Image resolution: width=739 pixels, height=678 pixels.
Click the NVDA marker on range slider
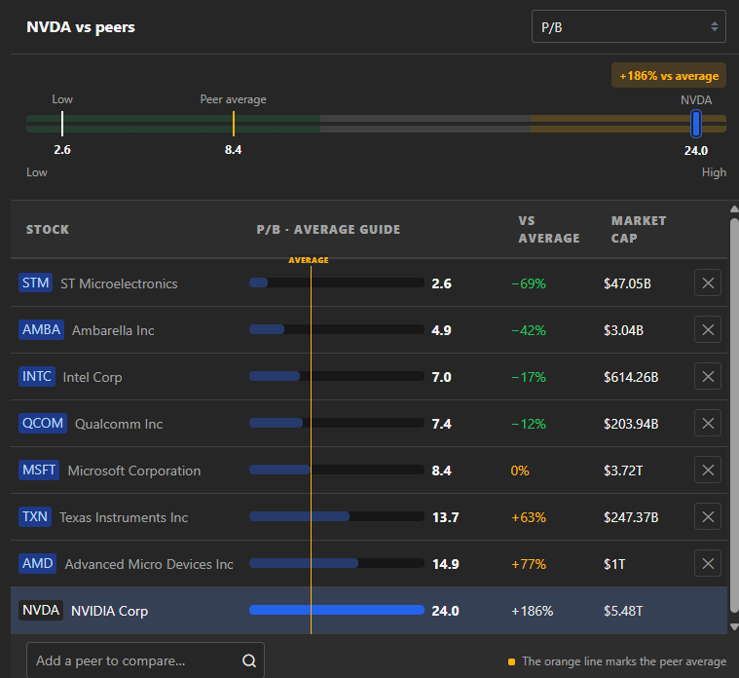[x=695, y=124]
